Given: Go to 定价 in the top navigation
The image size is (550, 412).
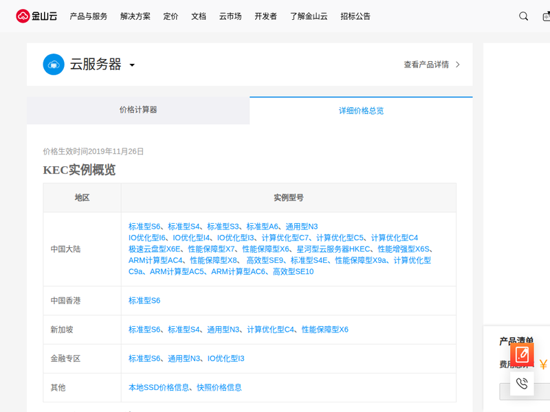Looking at the screenshot, I should [x=170, y=16].
